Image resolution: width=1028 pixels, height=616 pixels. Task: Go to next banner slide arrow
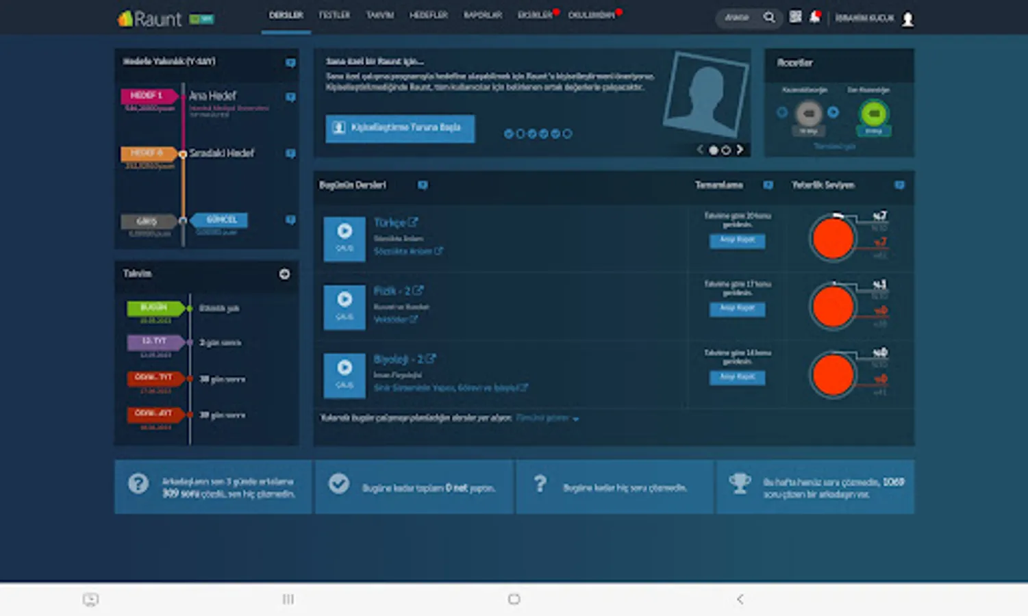[x=740, y=149]
